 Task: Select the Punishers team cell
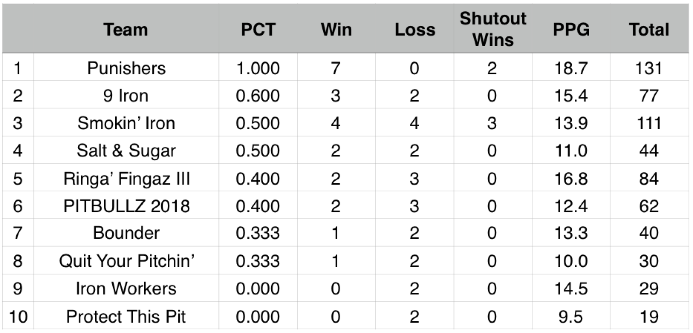coord(126,68)
